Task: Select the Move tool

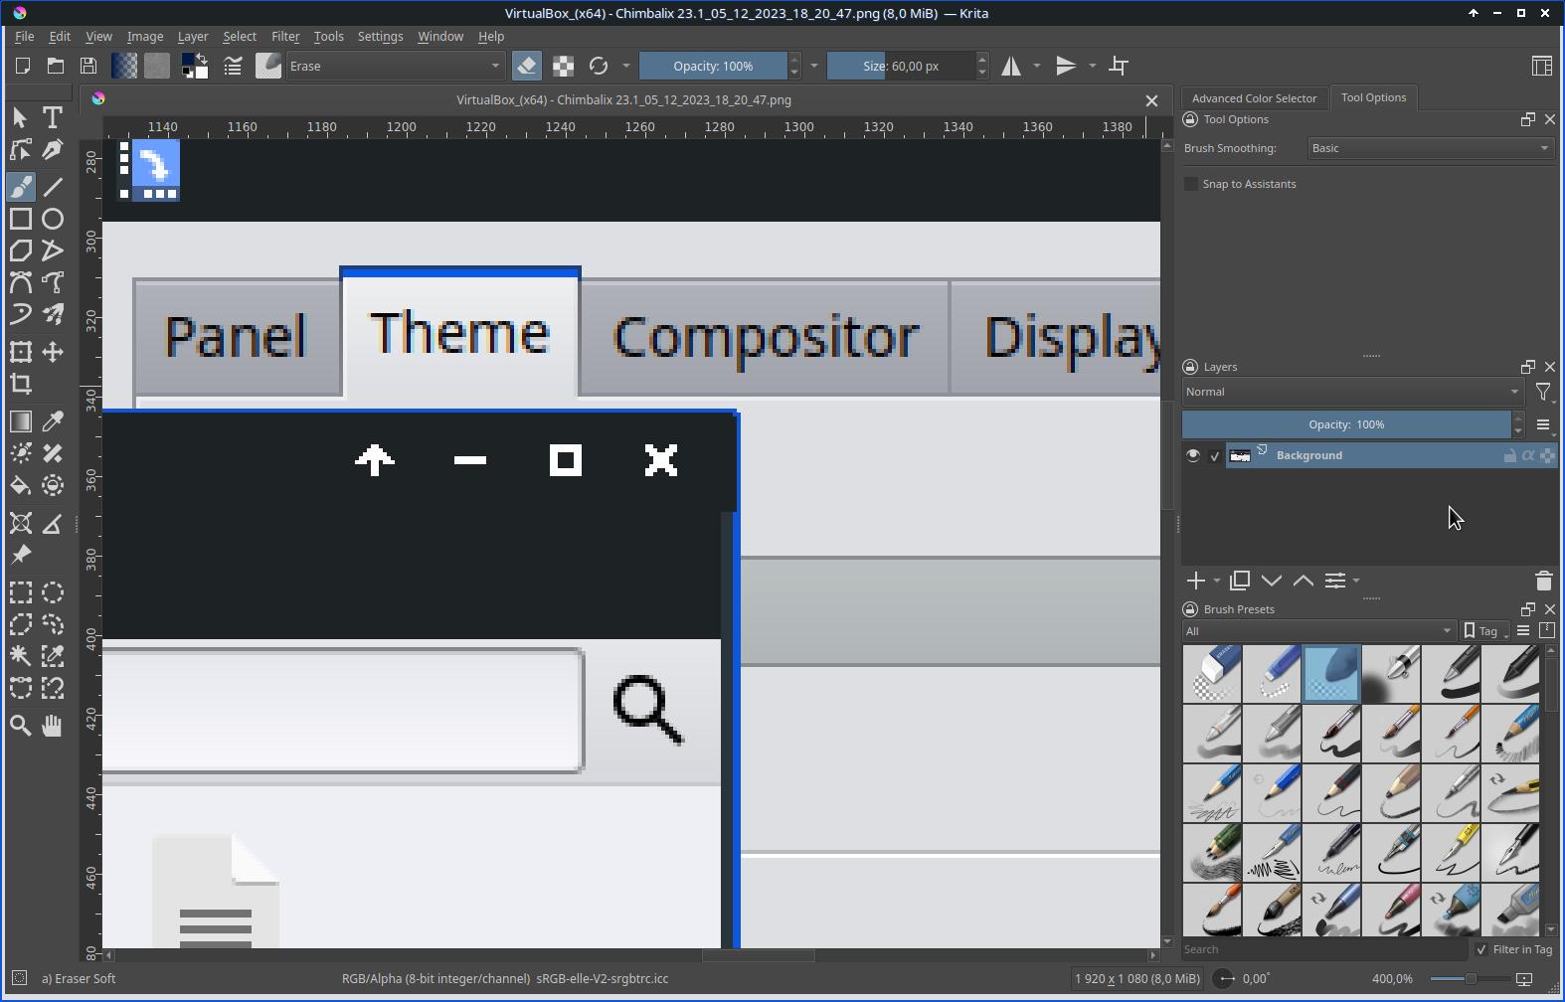Action: click(53, 352)
